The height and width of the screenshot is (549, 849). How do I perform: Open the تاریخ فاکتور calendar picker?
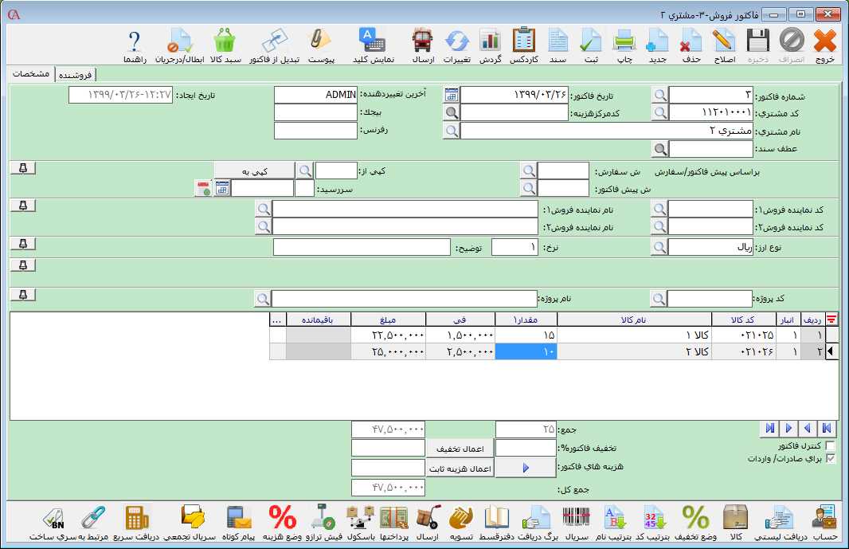click(x=452, y=95)
